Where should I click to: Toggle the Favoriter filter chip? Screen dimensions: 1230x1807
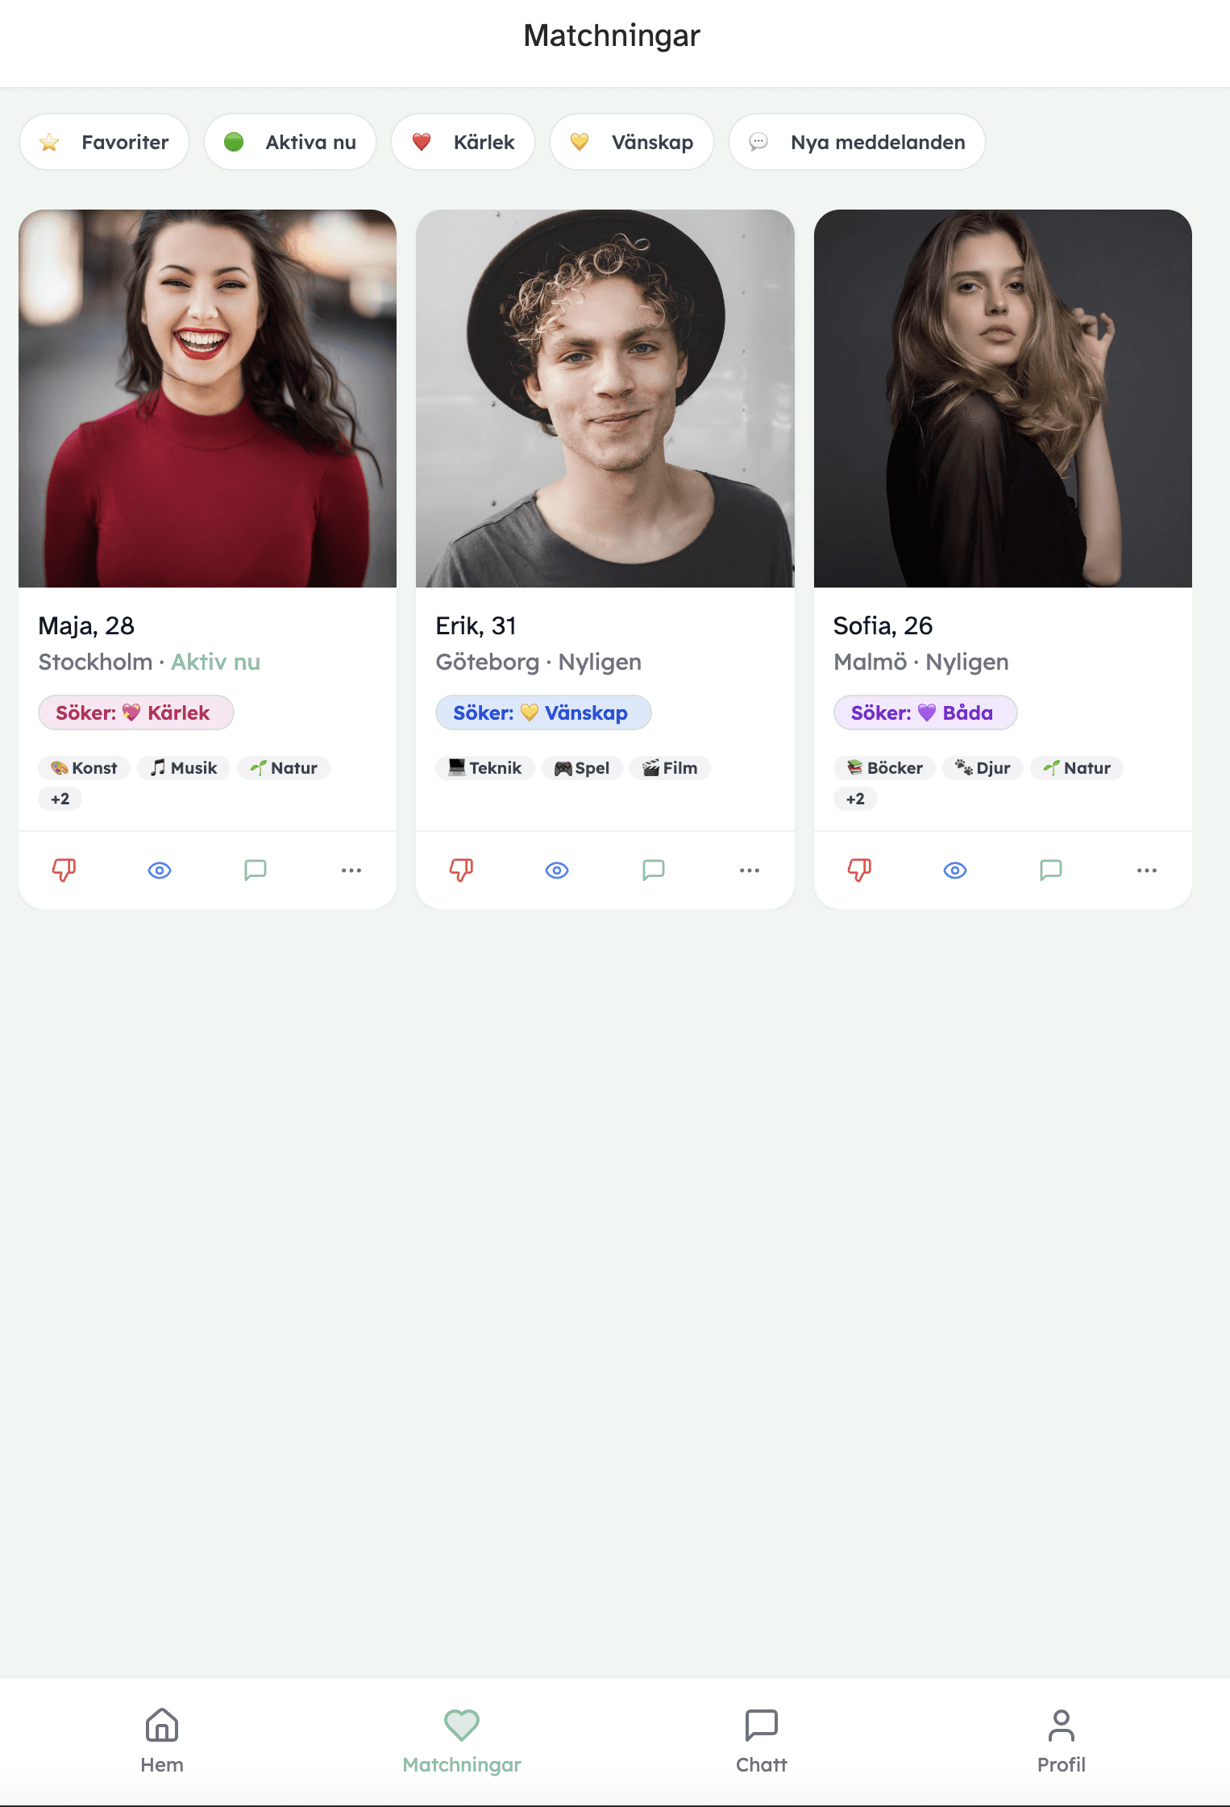tap(104, 142)
